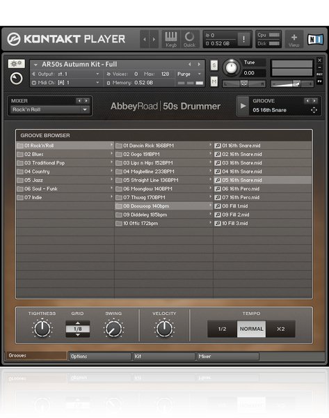Viewport: 329px width, 418px height.
Task: Select 05 16th Snare.mid file
Action: (263, 180)
